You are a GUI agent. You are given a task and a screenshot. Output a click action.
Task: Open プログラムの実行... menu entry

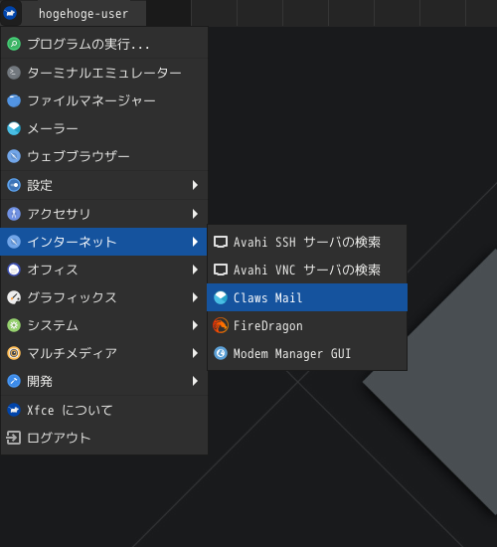tap(104, 44)
